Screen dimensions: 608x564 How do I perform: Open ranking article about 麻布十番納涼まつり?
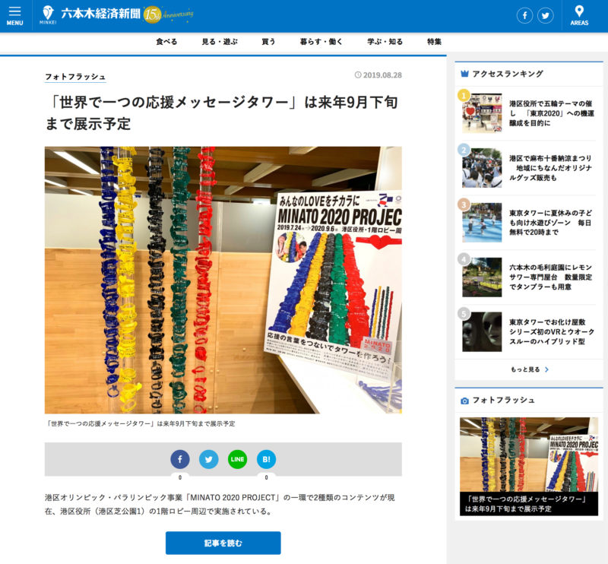click(552, 168)
